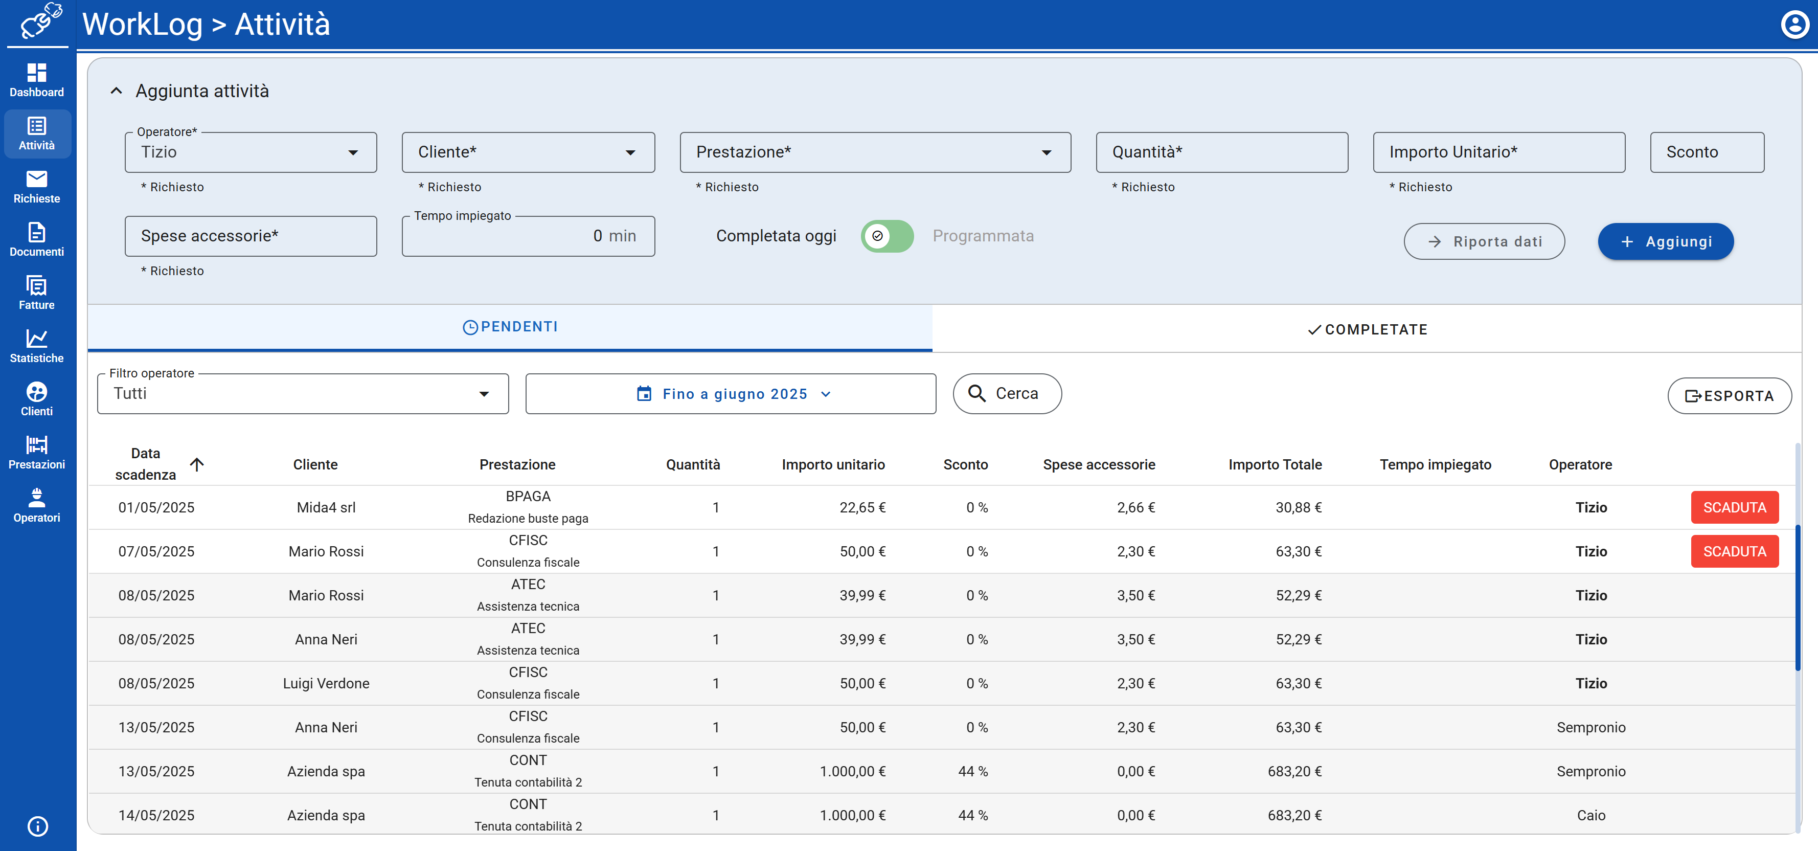Screen dimensions: 1818x851
Task: Open Clienti from the sidebar
Action: [37, 399]
